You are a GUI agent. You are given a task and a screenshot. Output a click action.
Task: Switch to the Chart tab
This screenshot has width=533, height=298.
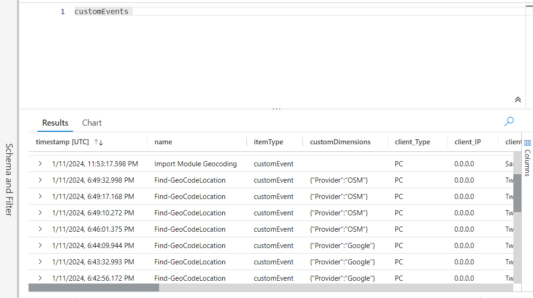coord(92,123)
